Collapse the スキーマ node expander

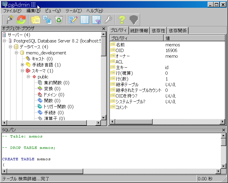(22, 71)
